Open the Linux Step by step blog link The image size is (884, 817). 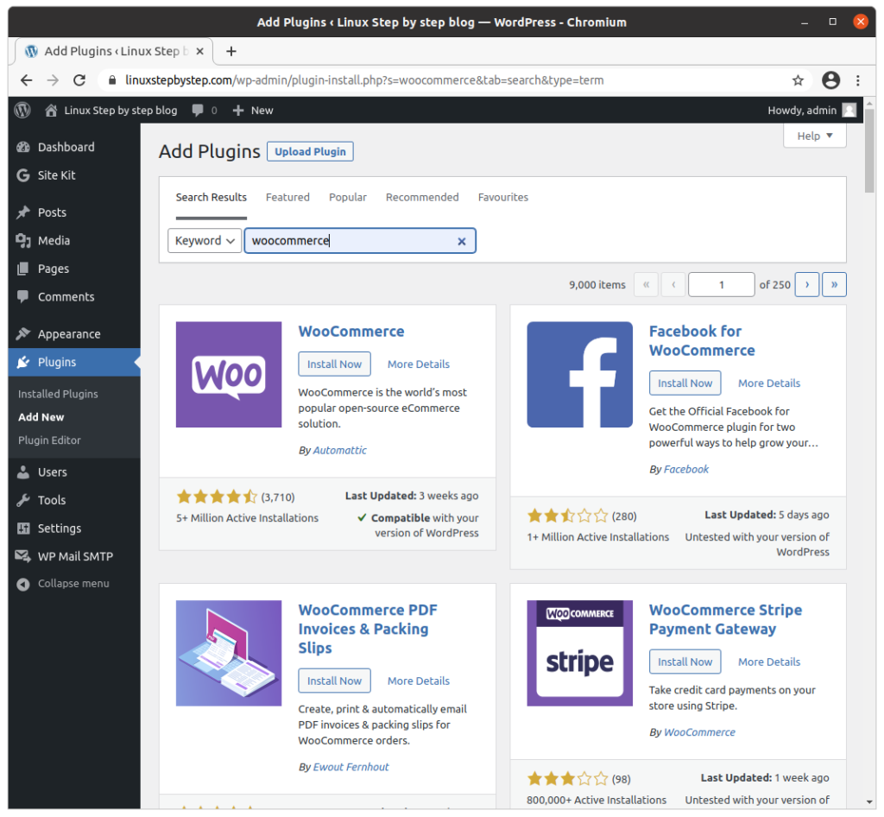pyautogui.click(x=121, y=111)
